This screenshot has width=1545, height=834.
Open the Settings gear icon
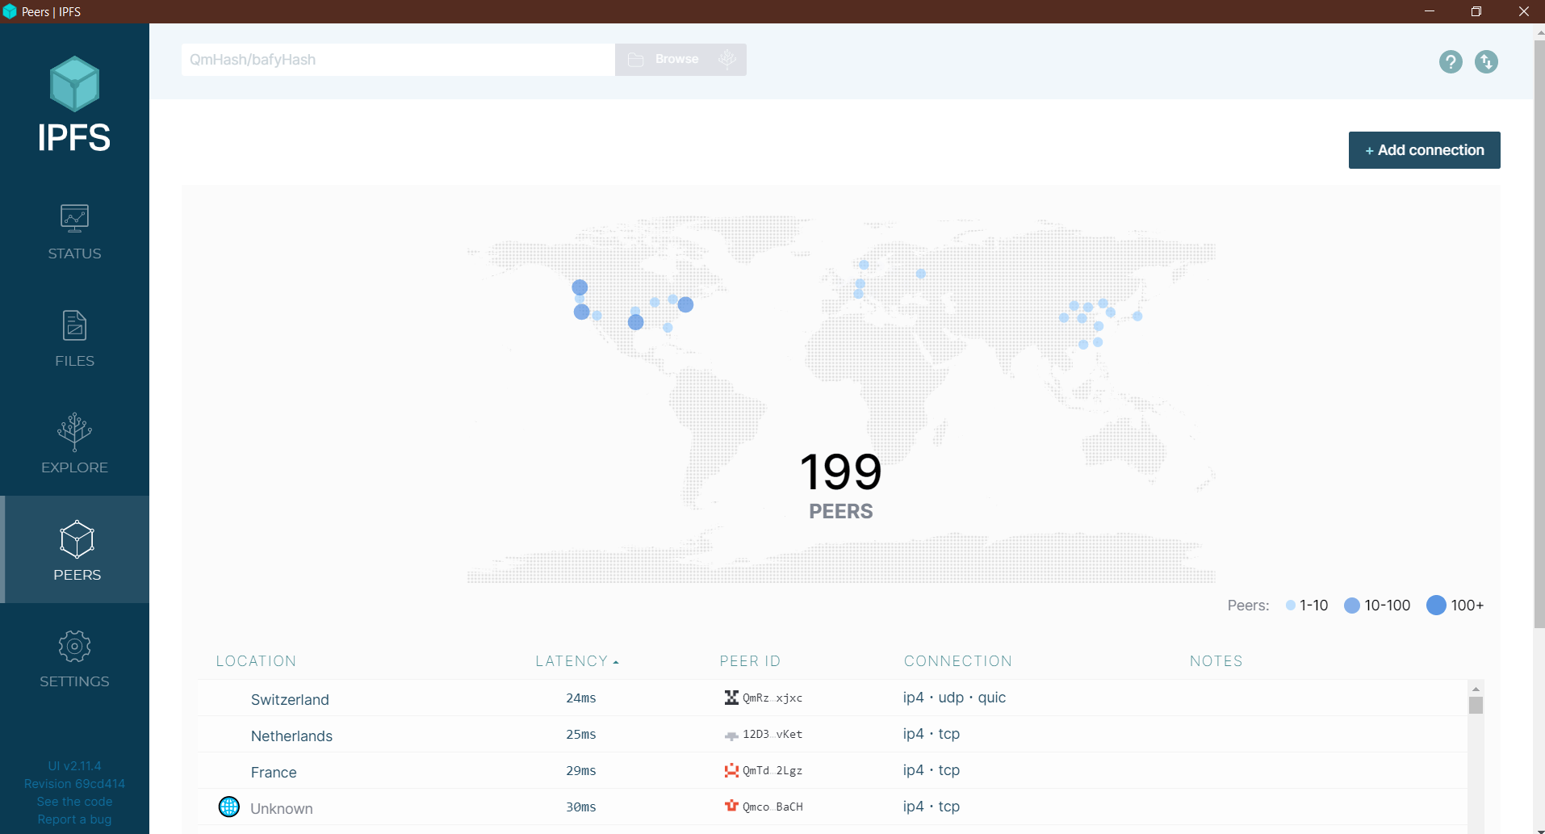[74, 647]
